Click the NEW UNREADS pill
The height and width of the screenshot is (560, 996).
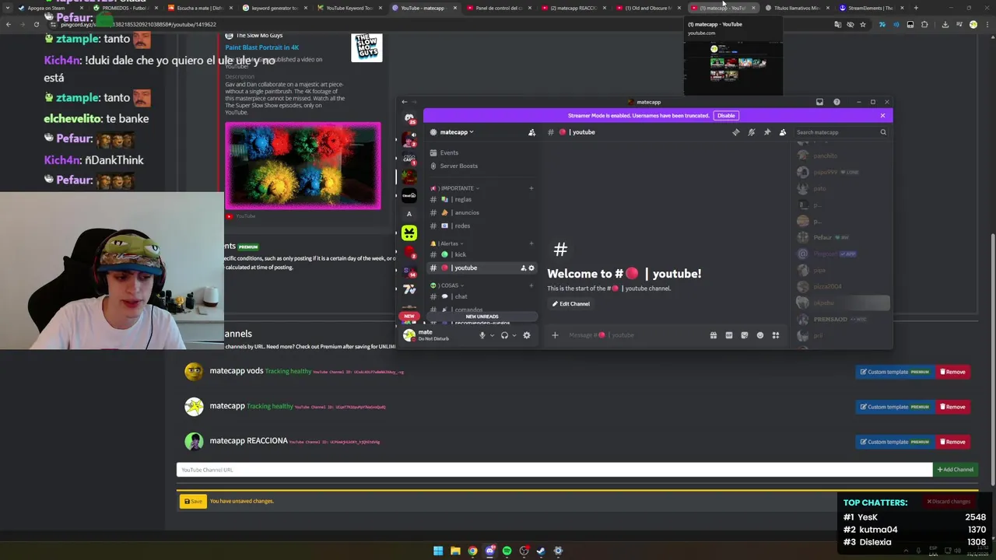coord(482,317)
